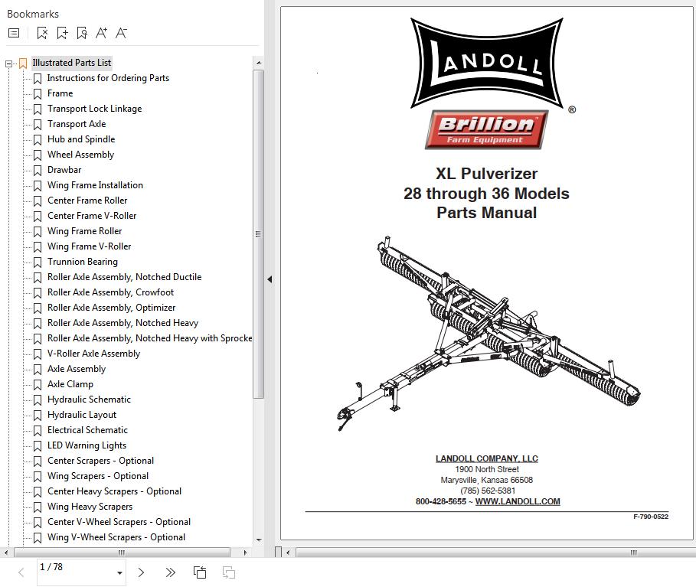Open Roller Axle Assembly, Notched Ductile bookmark
The height and width of the screenshot is (587, 696).
(124, 277)
